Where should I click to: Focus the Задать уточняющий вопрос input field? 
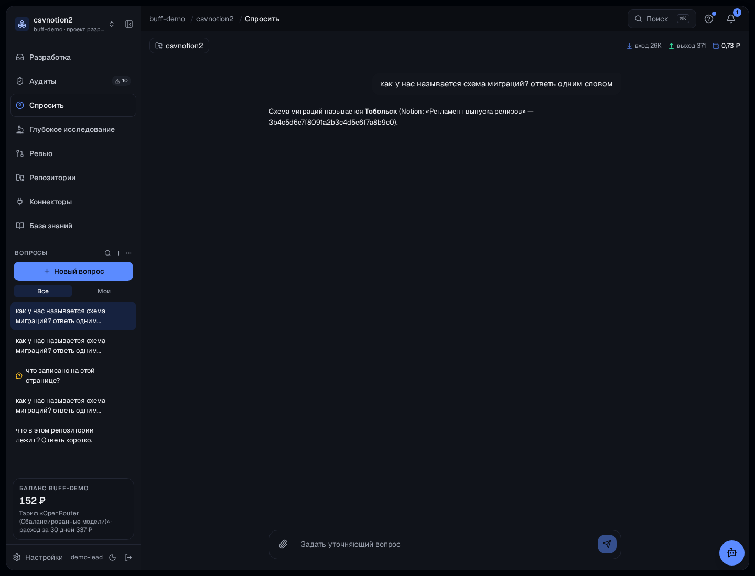pos(445,544)
